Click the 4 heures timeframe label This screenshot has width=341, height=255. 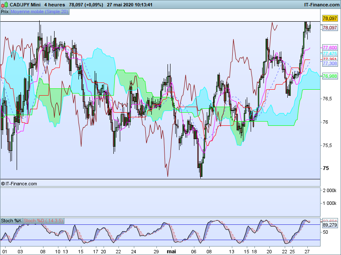coord(55,5)
